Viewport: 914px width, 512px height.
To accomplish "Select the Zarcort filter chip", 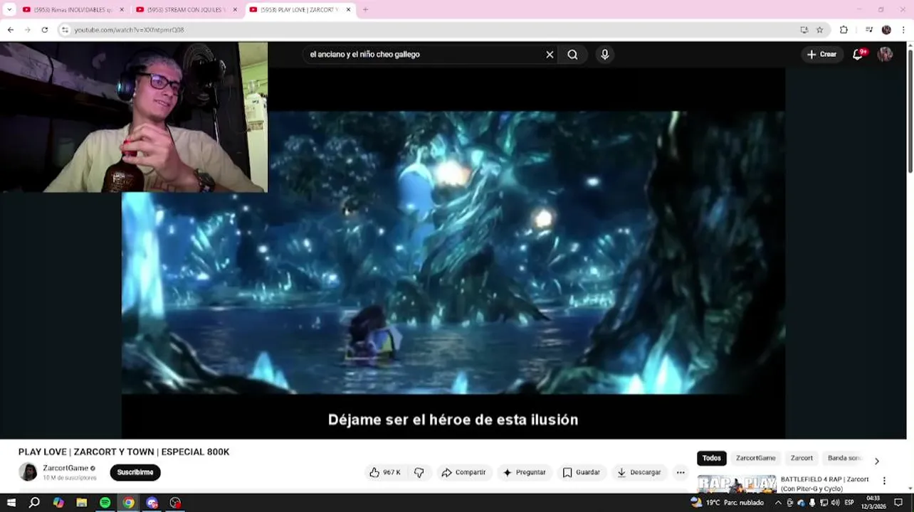I will pos(802,458).
